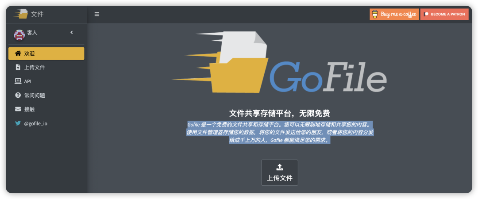Image resolution: width=478 pixels, height=199 pixels.
Task: Collapse the 客人 user panel chevron
Action: coord(72,32)
